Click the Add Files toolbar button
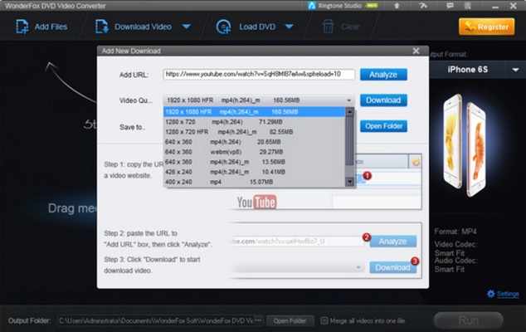526x332 pixels. 41,27
